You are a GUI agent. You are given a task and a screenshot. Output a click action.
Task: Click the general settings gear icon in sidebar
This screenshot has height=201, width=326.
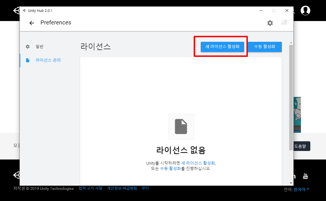point(28,47)
